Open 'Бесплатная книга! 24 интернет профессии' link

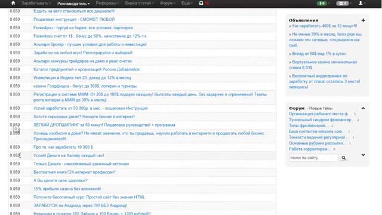(75, 172)
